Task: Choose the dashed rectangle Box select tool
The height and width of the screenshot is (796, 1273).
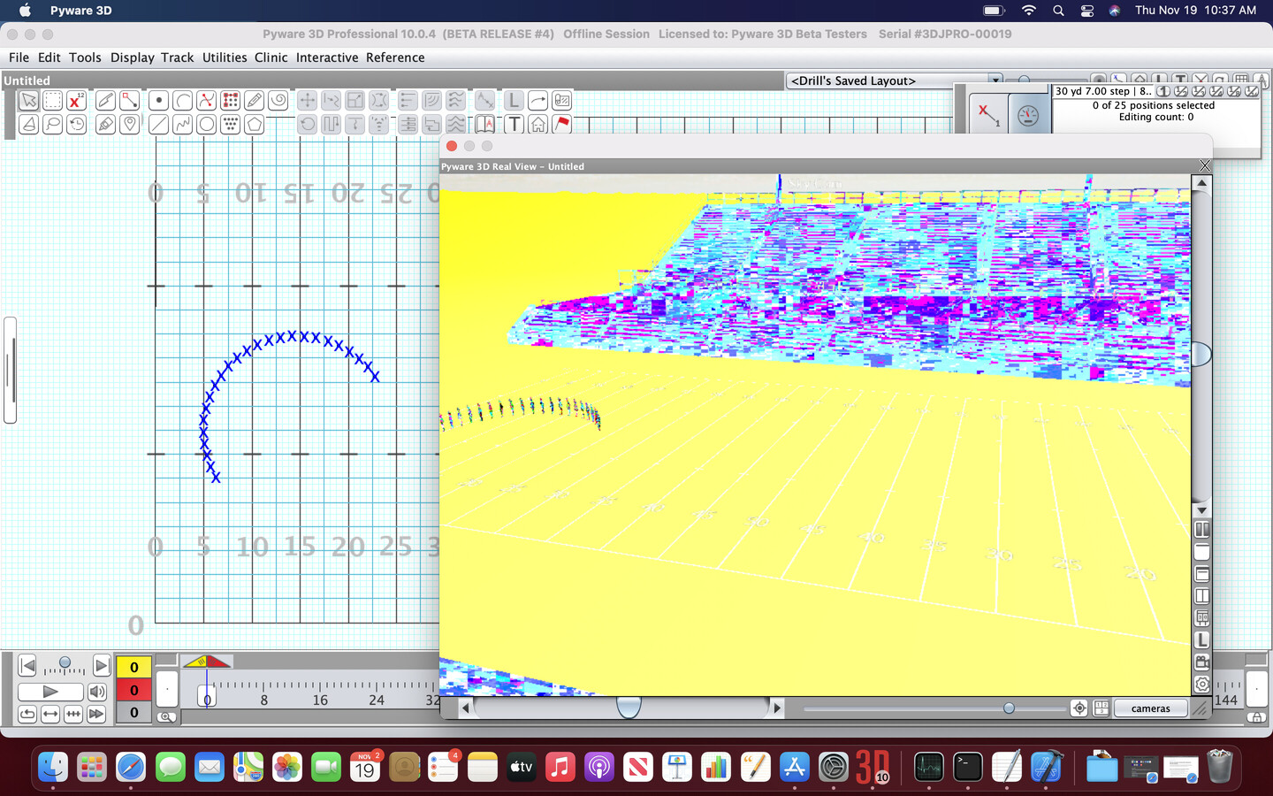Action: (52, 100)
